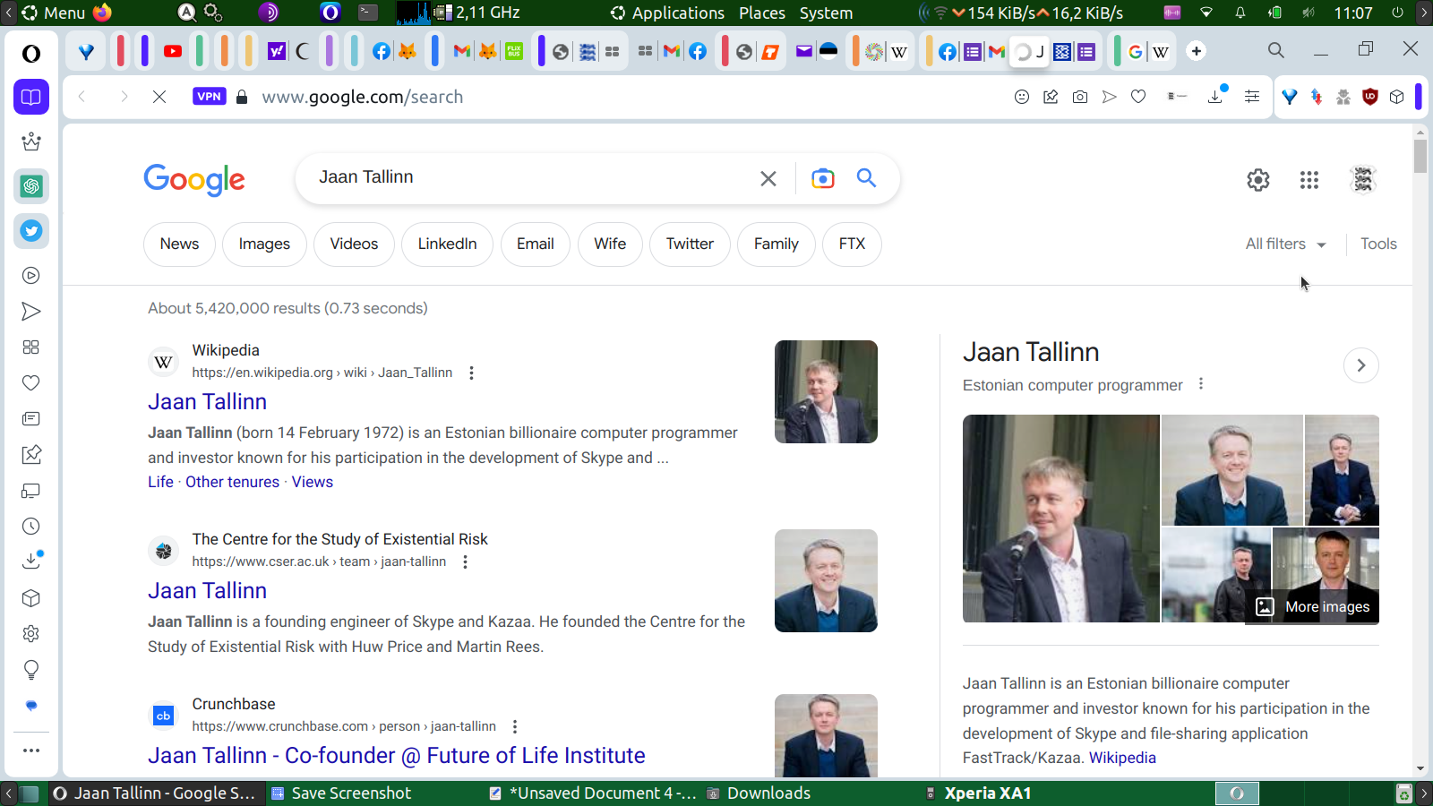Open the Wikipedia result's three-dot menu
The height and width of the screenshot is (806, 1433).
coord(471,373)
